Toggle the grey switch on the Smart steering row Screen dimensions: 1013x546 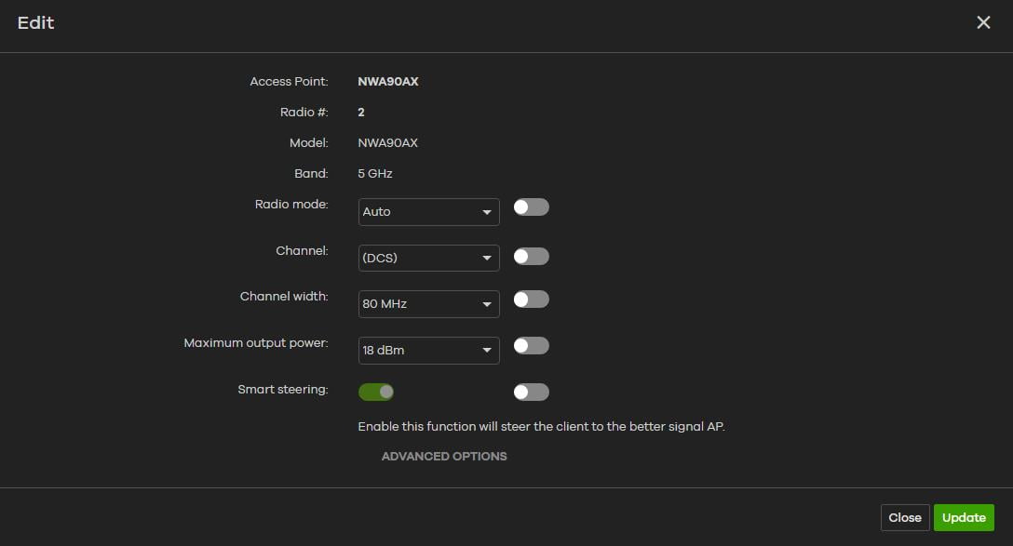pos(531,392)
